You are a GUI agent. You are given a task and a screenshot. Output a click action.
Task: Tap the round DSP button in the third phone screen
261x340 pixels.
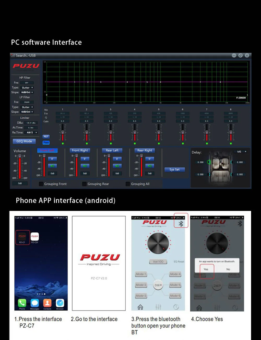[x=158, y=285]
